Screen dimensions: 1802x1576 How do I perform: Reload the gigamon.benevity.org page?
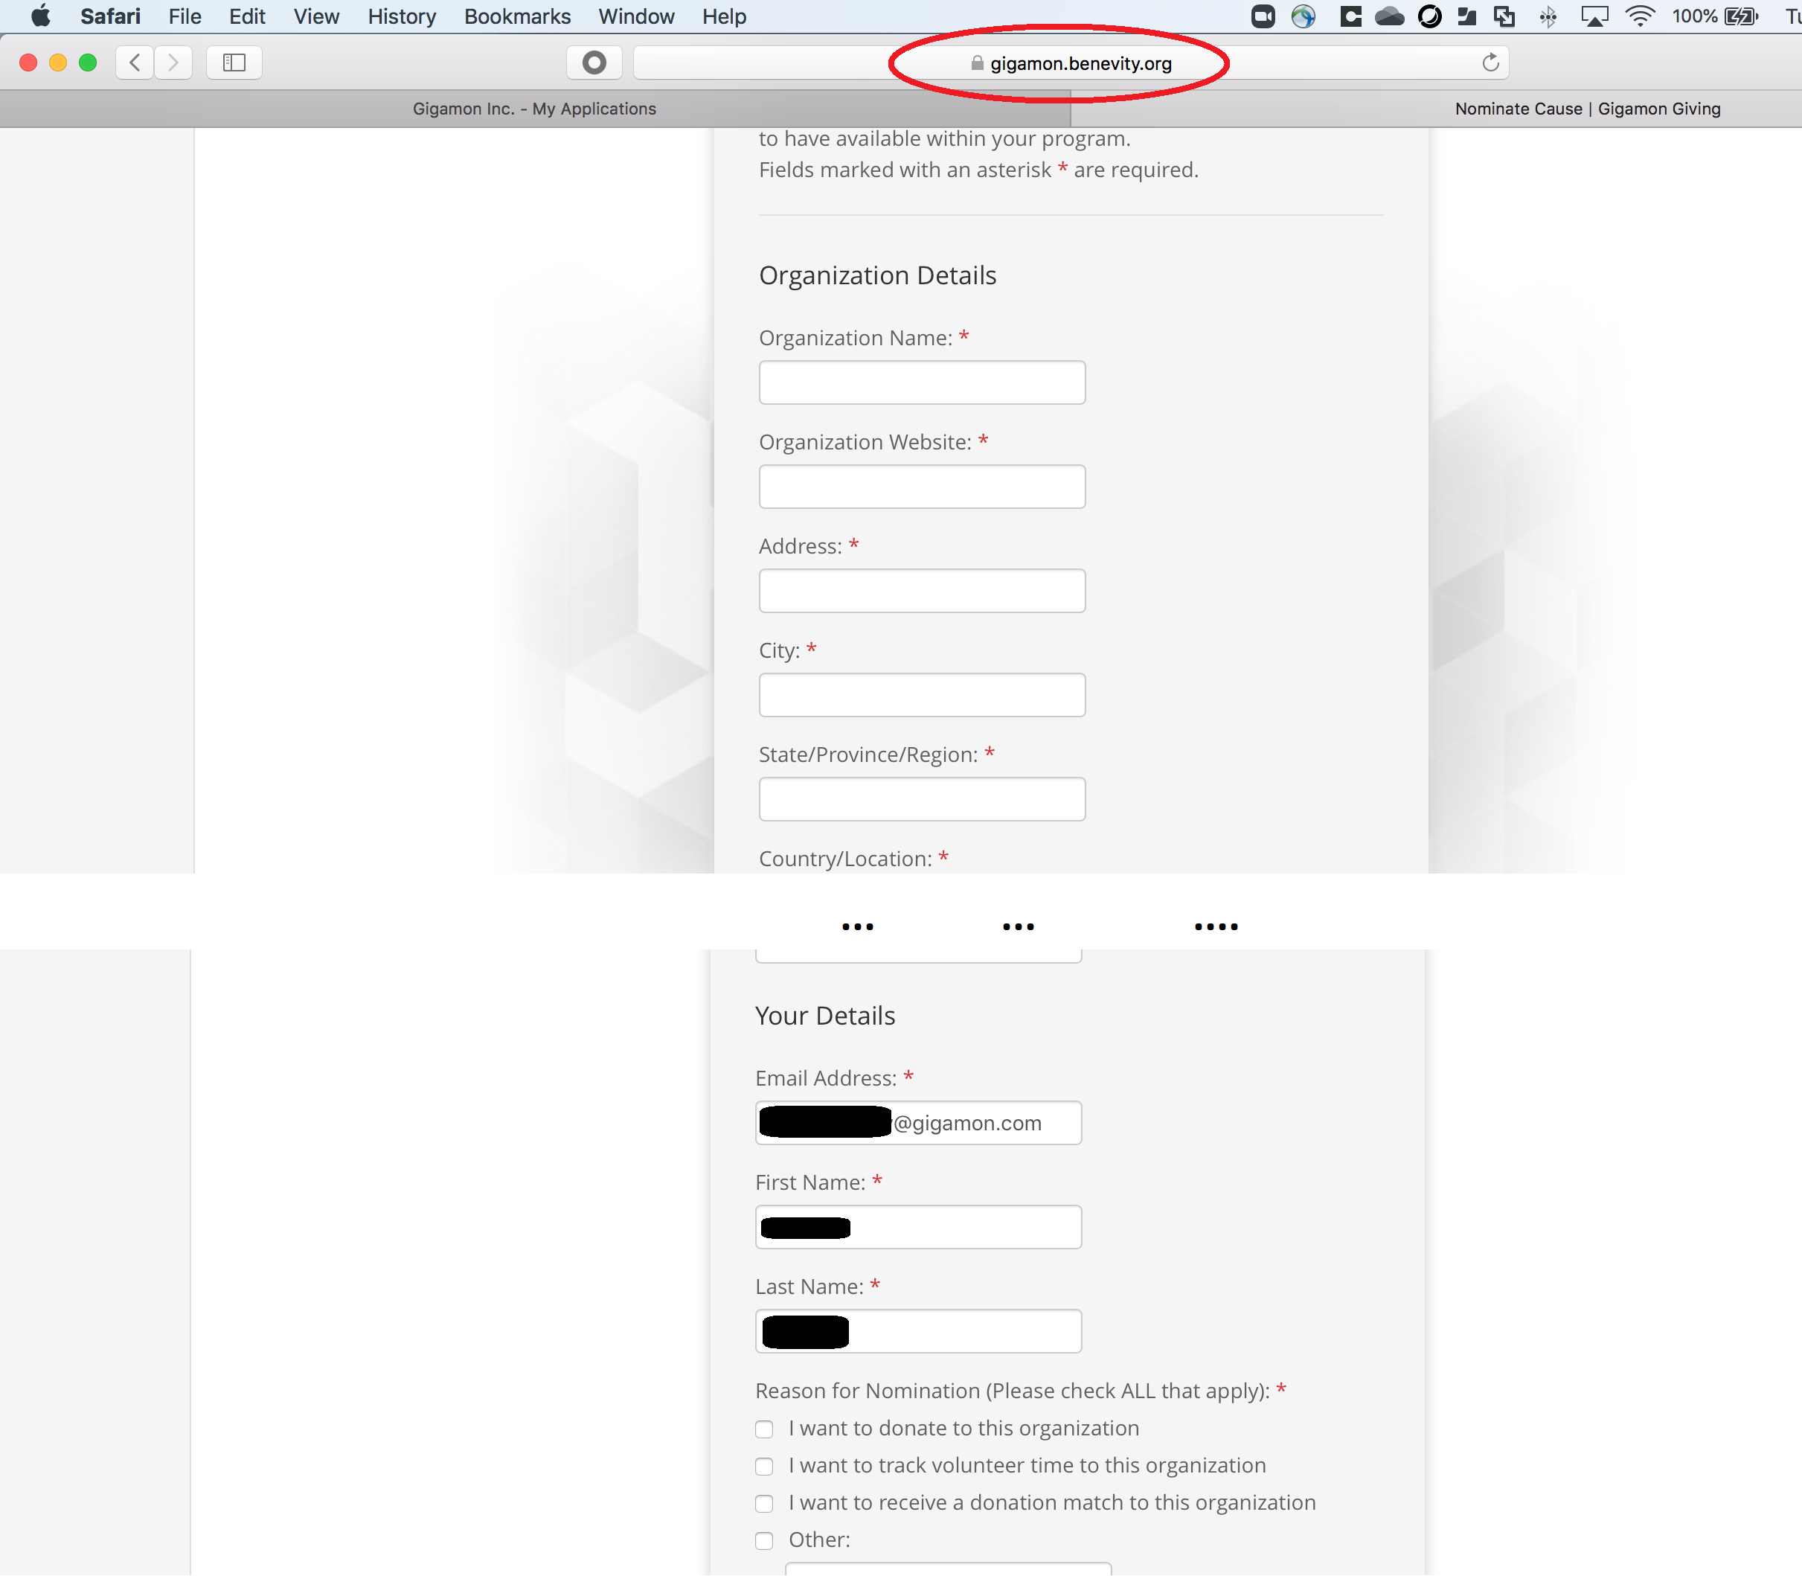pos(1490,63)
